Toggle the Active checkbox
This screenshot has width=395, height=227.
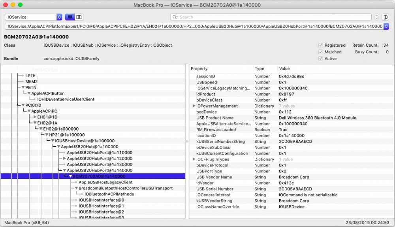321,59
